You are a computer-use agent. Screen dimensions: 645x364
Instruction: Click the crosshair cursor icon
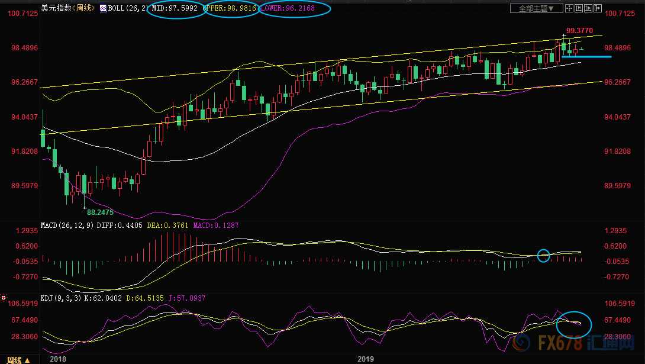tap(569, 8)
